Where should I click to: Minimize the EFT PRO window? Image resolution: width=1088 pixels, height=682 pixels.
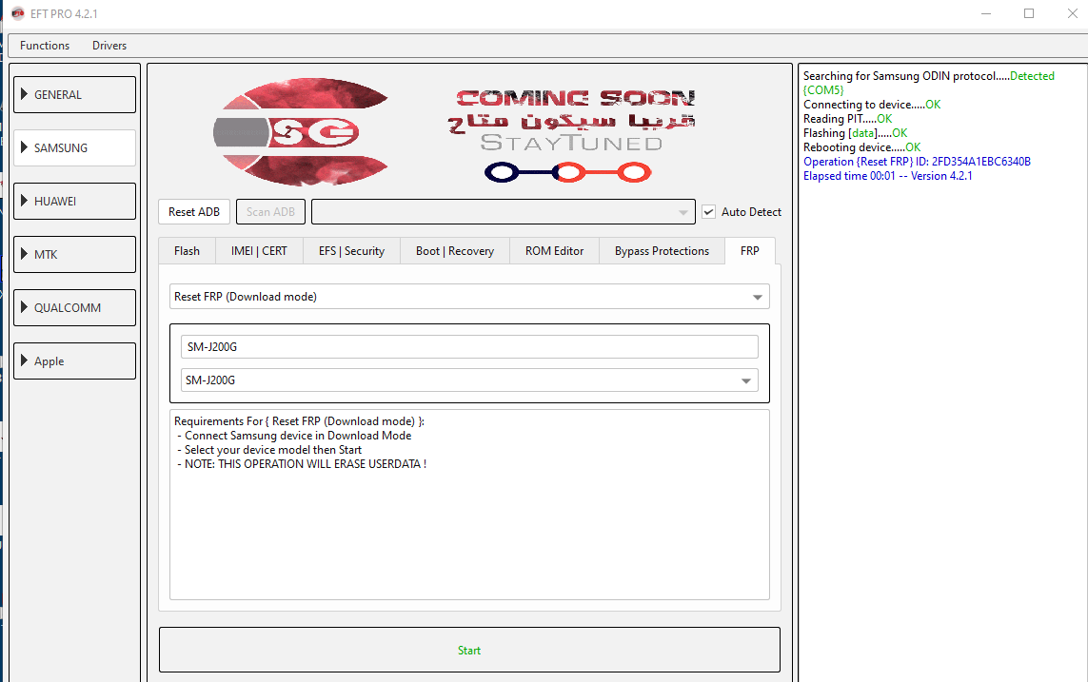pyautogui.click(x=986, y=14)
